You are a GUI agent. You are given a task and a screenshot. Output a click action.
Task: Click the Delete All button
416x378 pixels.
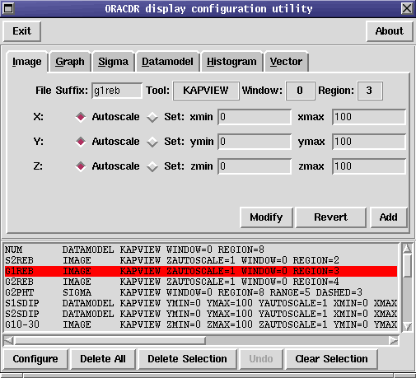[x=103, y=359]
